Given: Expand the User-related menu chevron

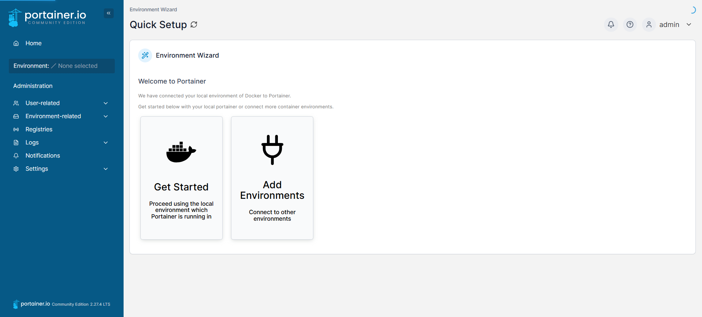Looking at the screenshot, I should click(x=106, y=103).
